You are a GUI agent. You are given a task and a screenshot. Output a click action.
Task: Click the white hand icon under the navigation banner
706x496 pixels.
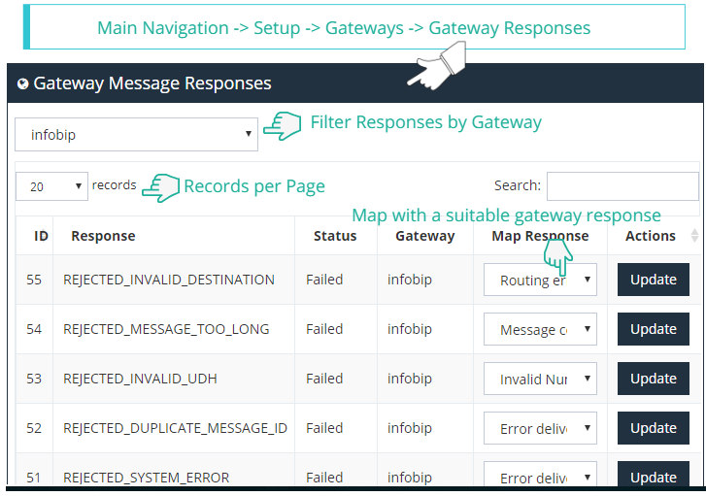(434, 71)
